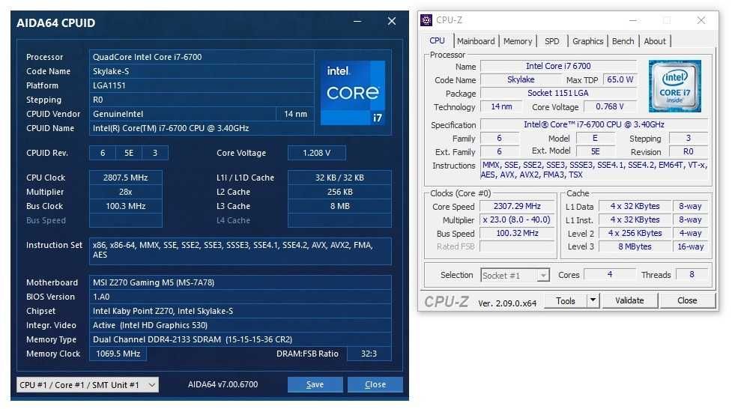Viewport: 735px width, 409px height.
Task: Expand the Socket #1 selection combo box
Action: (x=515, y=276)
